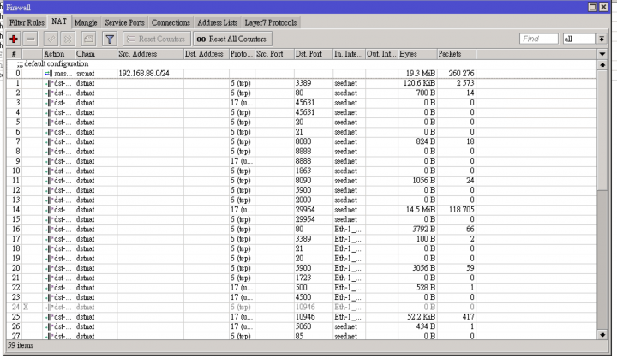This screenshot has width=617, height=359.
Task: Enable rule using the checkmark toolbar icon
Action: click(51, 39)
